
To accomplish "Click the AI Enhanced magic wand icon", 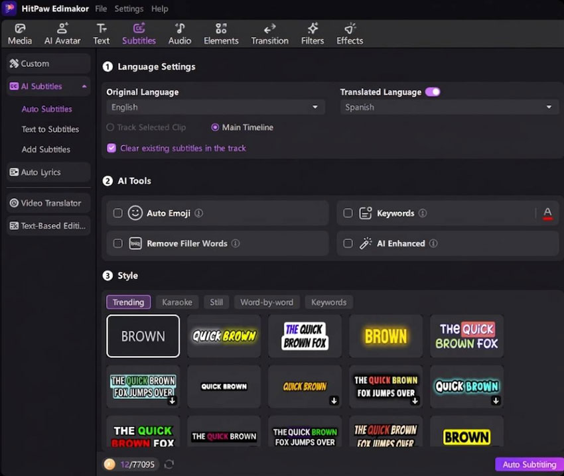I will (x=366, y=243).
